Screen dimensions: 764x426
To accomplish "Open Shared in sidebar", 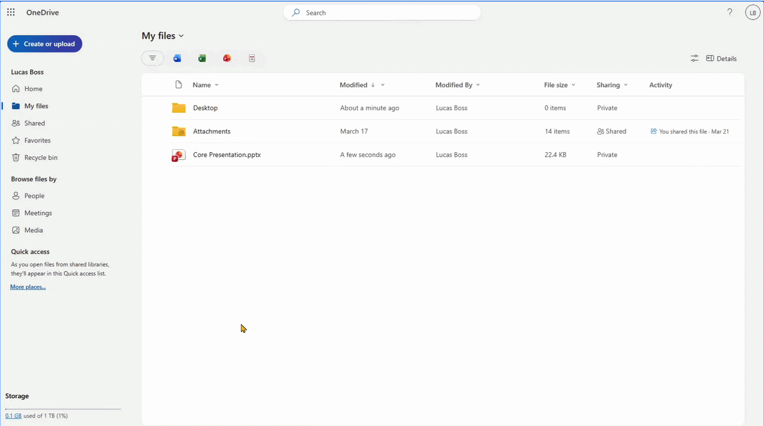I will tap(29, 124).
